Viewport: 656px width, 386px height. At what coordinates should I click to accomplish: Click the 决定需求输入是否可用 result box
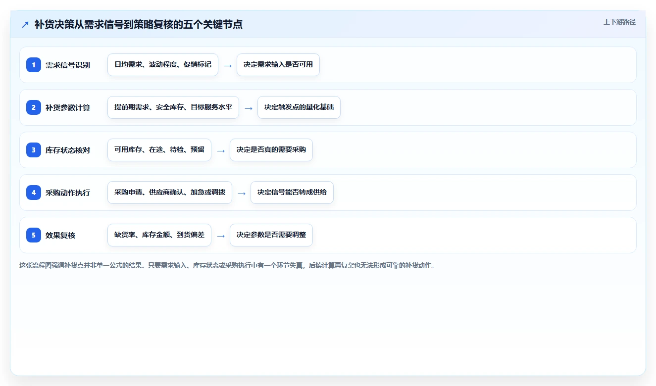click(278, 65)
